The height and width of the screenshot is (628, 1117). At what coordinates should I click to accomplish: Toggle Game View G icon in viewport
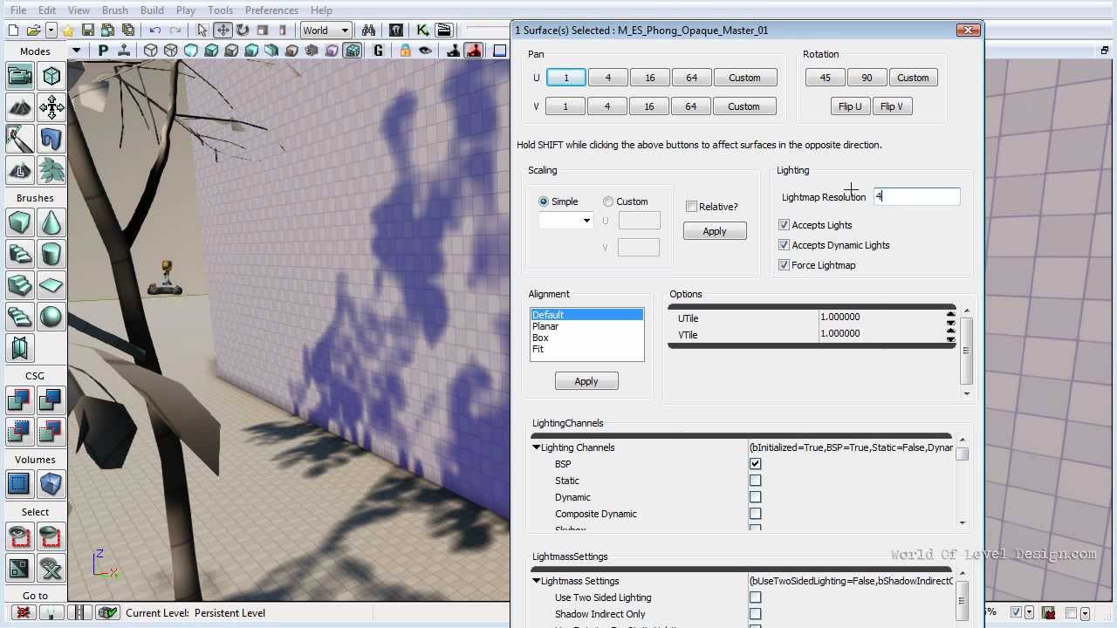[379, 51]
